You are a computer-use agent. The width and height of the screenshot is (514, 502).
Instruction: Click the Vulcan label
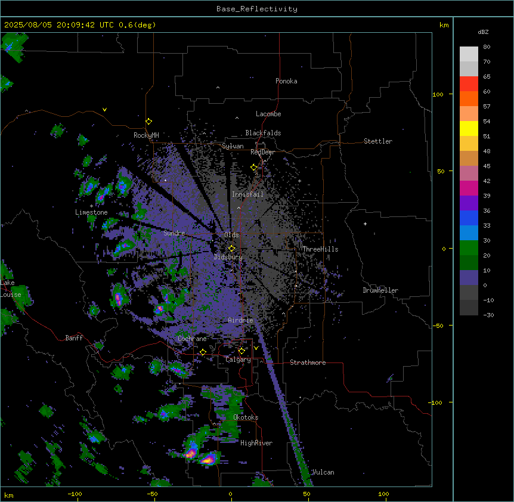point(324,472)
